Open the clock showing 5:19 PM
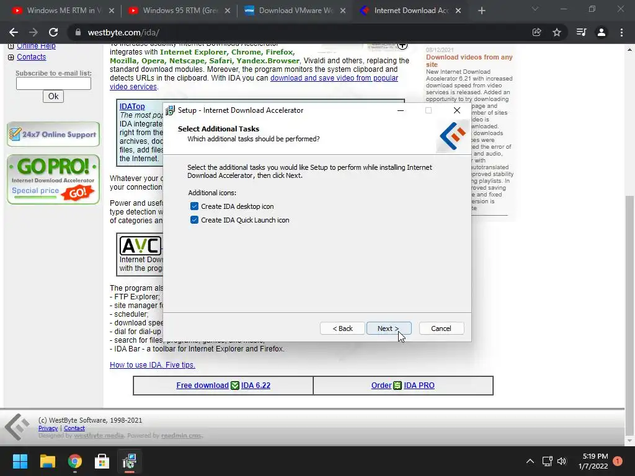Viewport: 635px width, 476px height. click(593, 461)
